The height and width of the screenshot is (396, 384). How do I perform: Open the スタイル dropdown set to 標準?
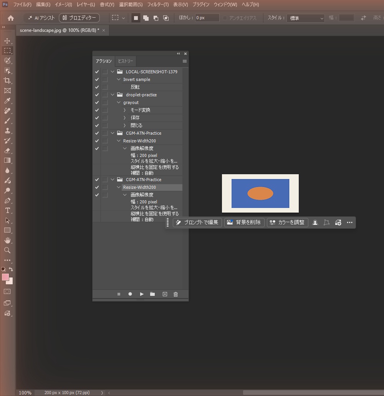click(x=306, y=18)
